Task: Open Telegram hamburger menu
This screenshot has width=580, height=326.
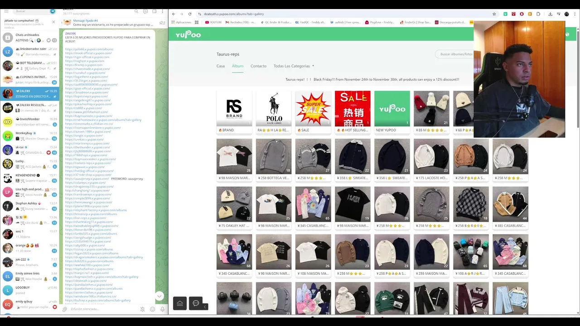Action: [6, 11]
